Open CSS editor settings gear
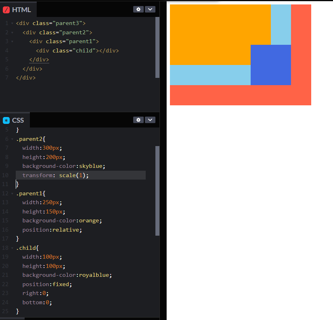 138,120
